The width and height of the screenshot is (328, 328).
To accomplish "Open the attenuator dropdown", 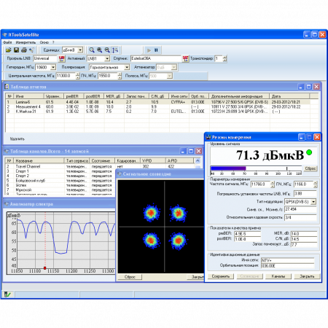I will pyautogui.click(x=174, y=67).
